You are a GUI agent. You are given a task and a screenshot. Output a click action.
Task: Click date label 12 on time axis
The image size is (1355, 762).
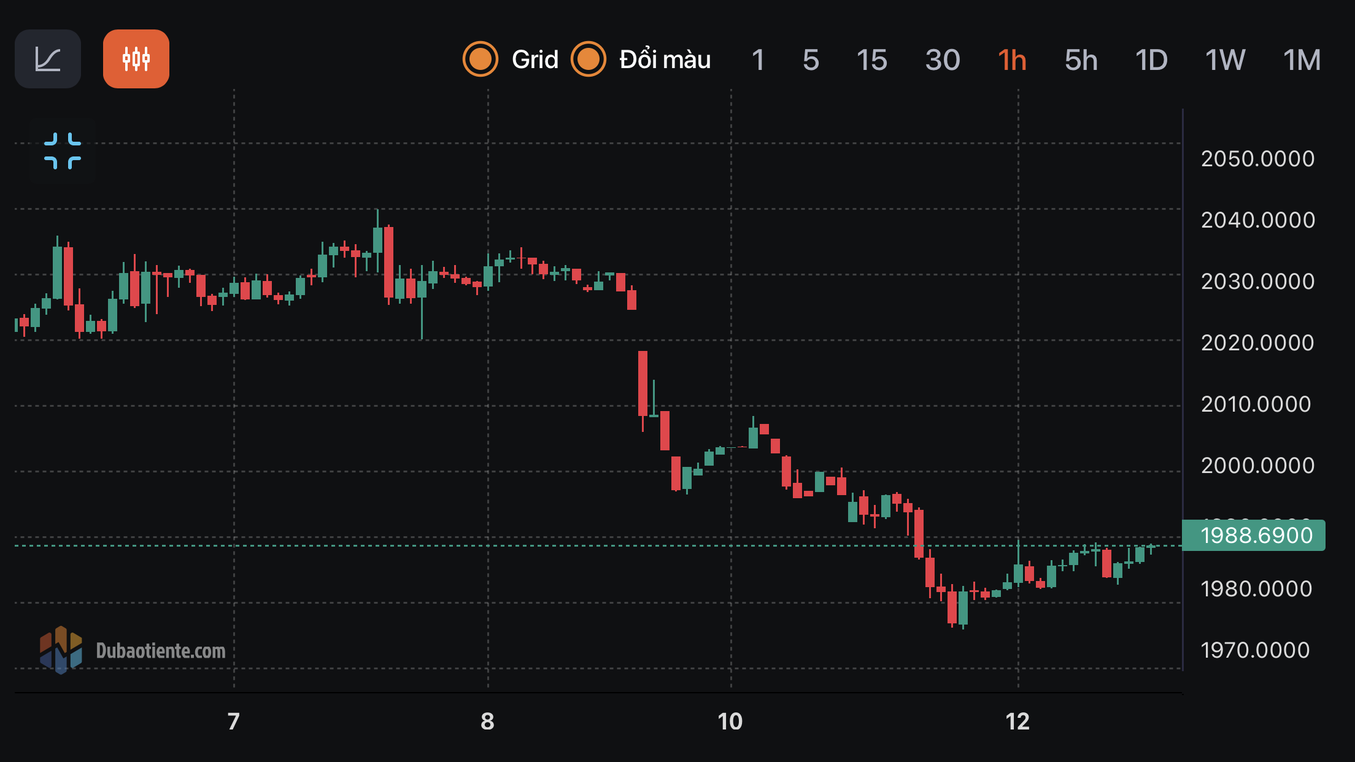(x=1017, y=722)
